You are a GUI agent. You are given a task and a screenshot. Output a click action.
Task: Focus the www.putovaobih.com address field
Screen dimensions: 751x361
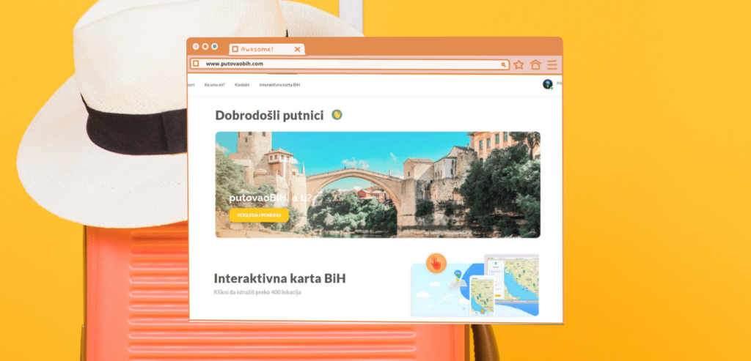tap(345, 64)
